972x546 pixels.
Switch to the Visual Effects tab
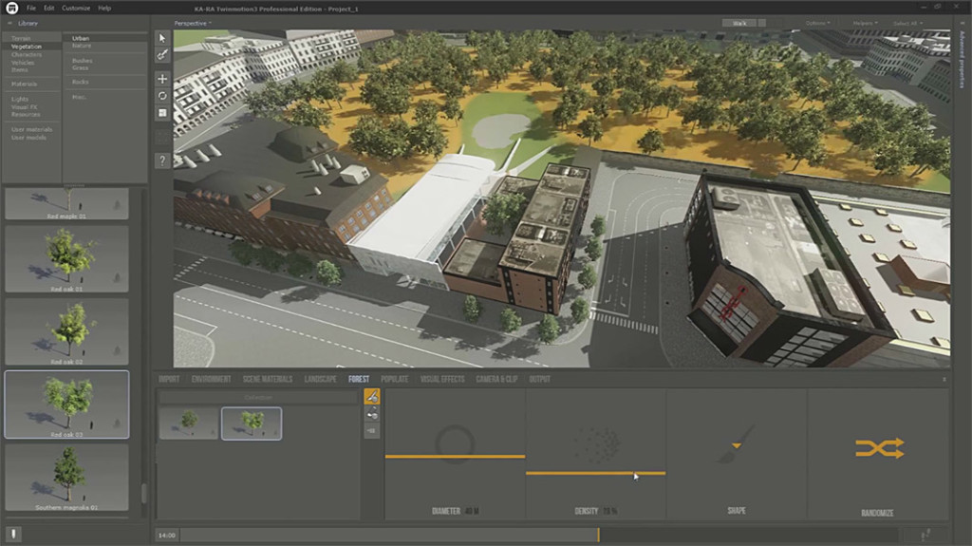[x=442, y=379]
